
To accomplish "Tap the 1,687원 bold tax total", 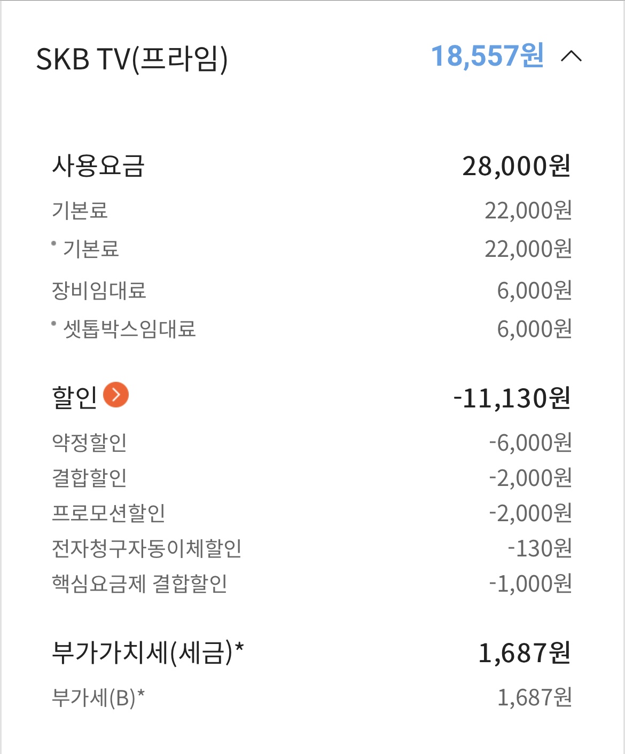I will click(x=525, y=653).
